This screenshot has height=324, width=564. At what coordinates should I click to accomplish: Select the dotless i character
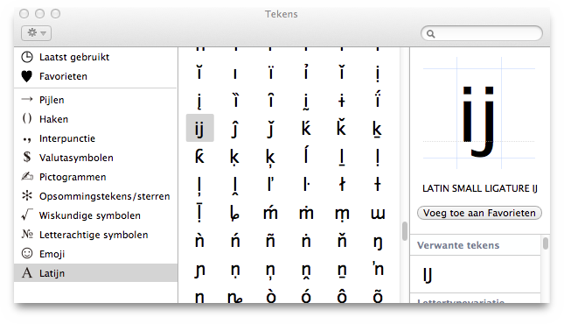coord(235,74)
